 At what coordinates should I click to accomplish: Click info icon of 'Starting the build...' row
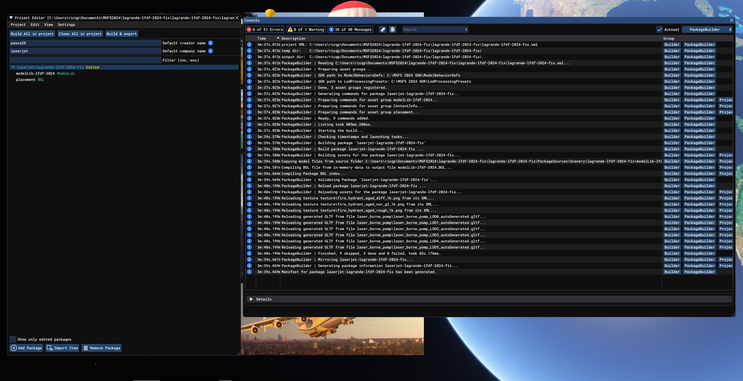pos(250,130)
